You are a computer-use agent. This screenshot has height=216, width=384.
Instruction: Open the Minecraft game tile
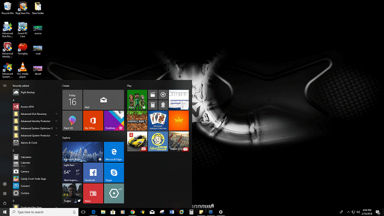137,120
